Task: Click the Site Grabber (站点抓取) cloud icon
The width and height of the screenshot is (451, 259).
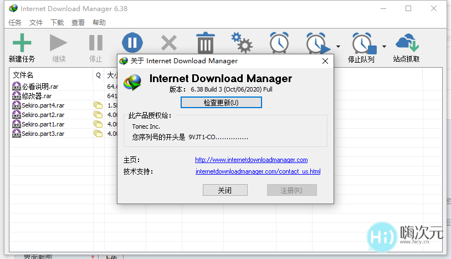Action: pos(407,42)
